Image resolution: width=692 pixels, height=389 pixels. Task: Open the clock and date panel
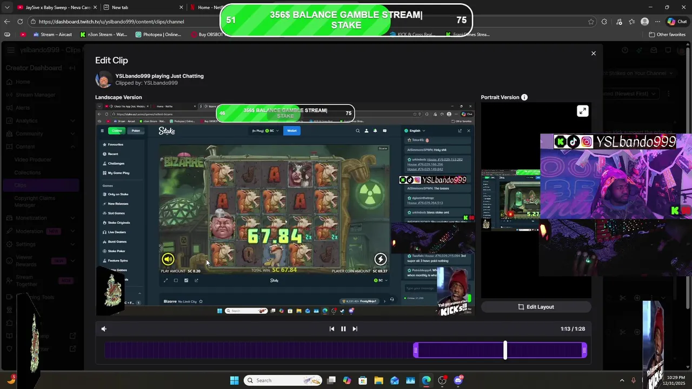[x=676, y=380]
